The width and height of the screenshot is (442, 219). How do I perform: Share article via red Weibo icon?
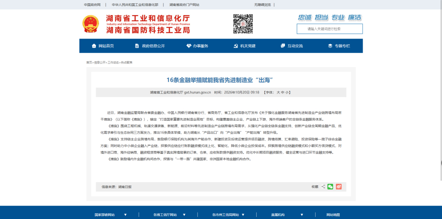(x=338, y=187)
